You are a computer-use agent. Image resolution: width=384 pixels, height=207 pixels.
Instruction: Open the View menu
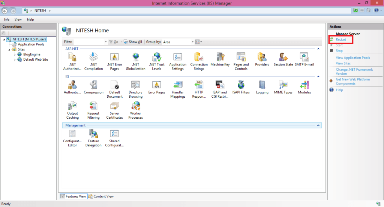[18, 19]
